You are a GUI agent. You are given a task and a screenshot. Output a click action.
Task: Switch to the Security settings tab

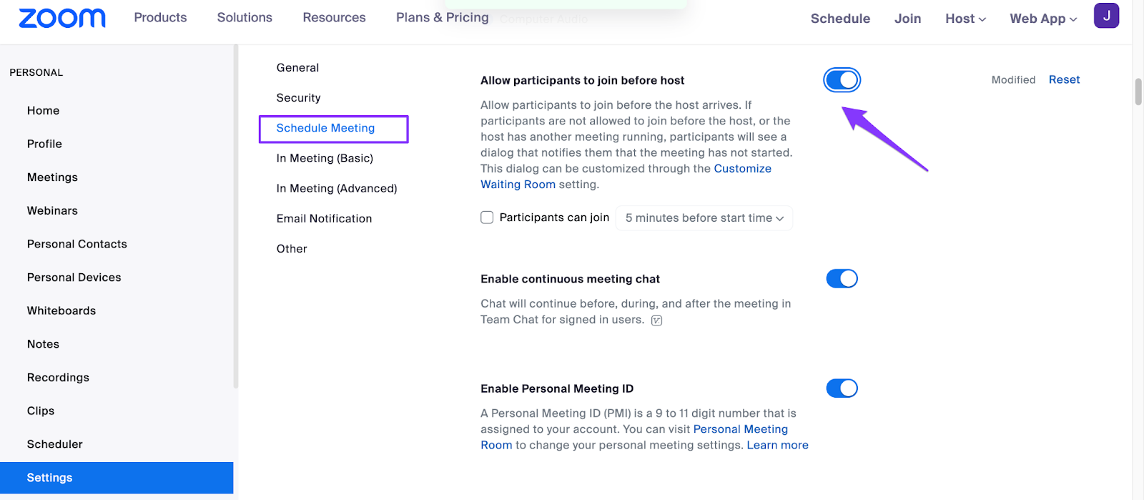click(x=298, y=98)
